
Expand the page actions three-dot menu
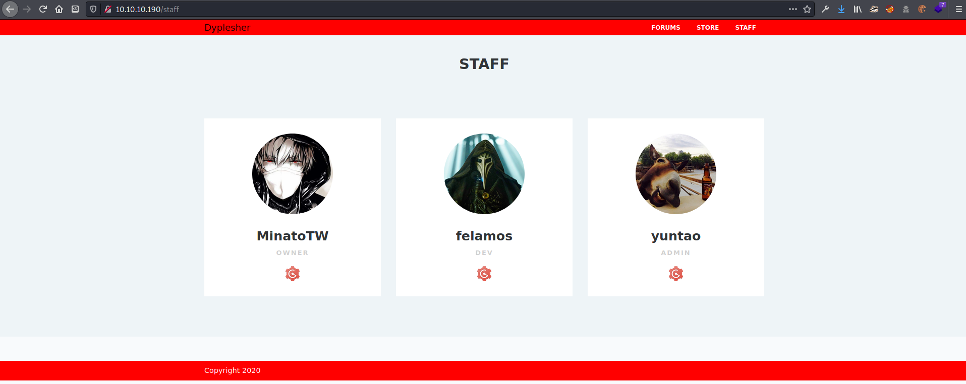click(793, 9)
